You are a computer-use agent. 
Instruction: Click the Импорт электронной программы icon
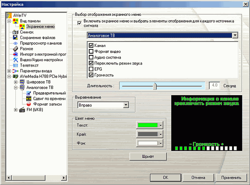[x=15, y=54]
